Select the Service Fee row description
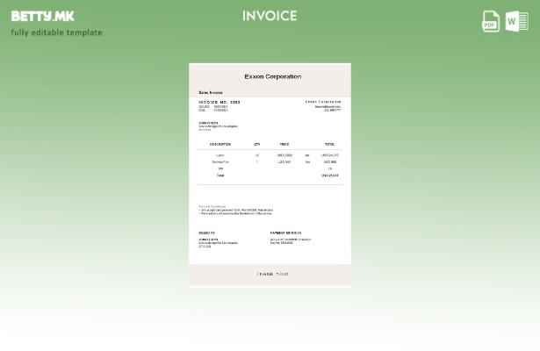The height and width of the screenshot is (351, 540). 220,161
